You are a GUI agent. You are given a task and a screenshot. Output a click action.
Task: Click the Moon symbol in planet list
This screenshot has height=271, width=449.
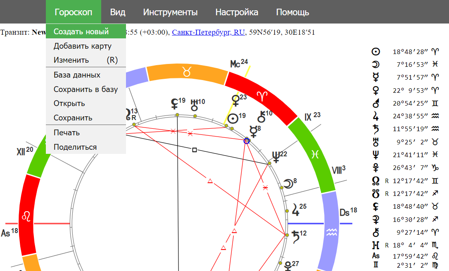click(375, 64)
